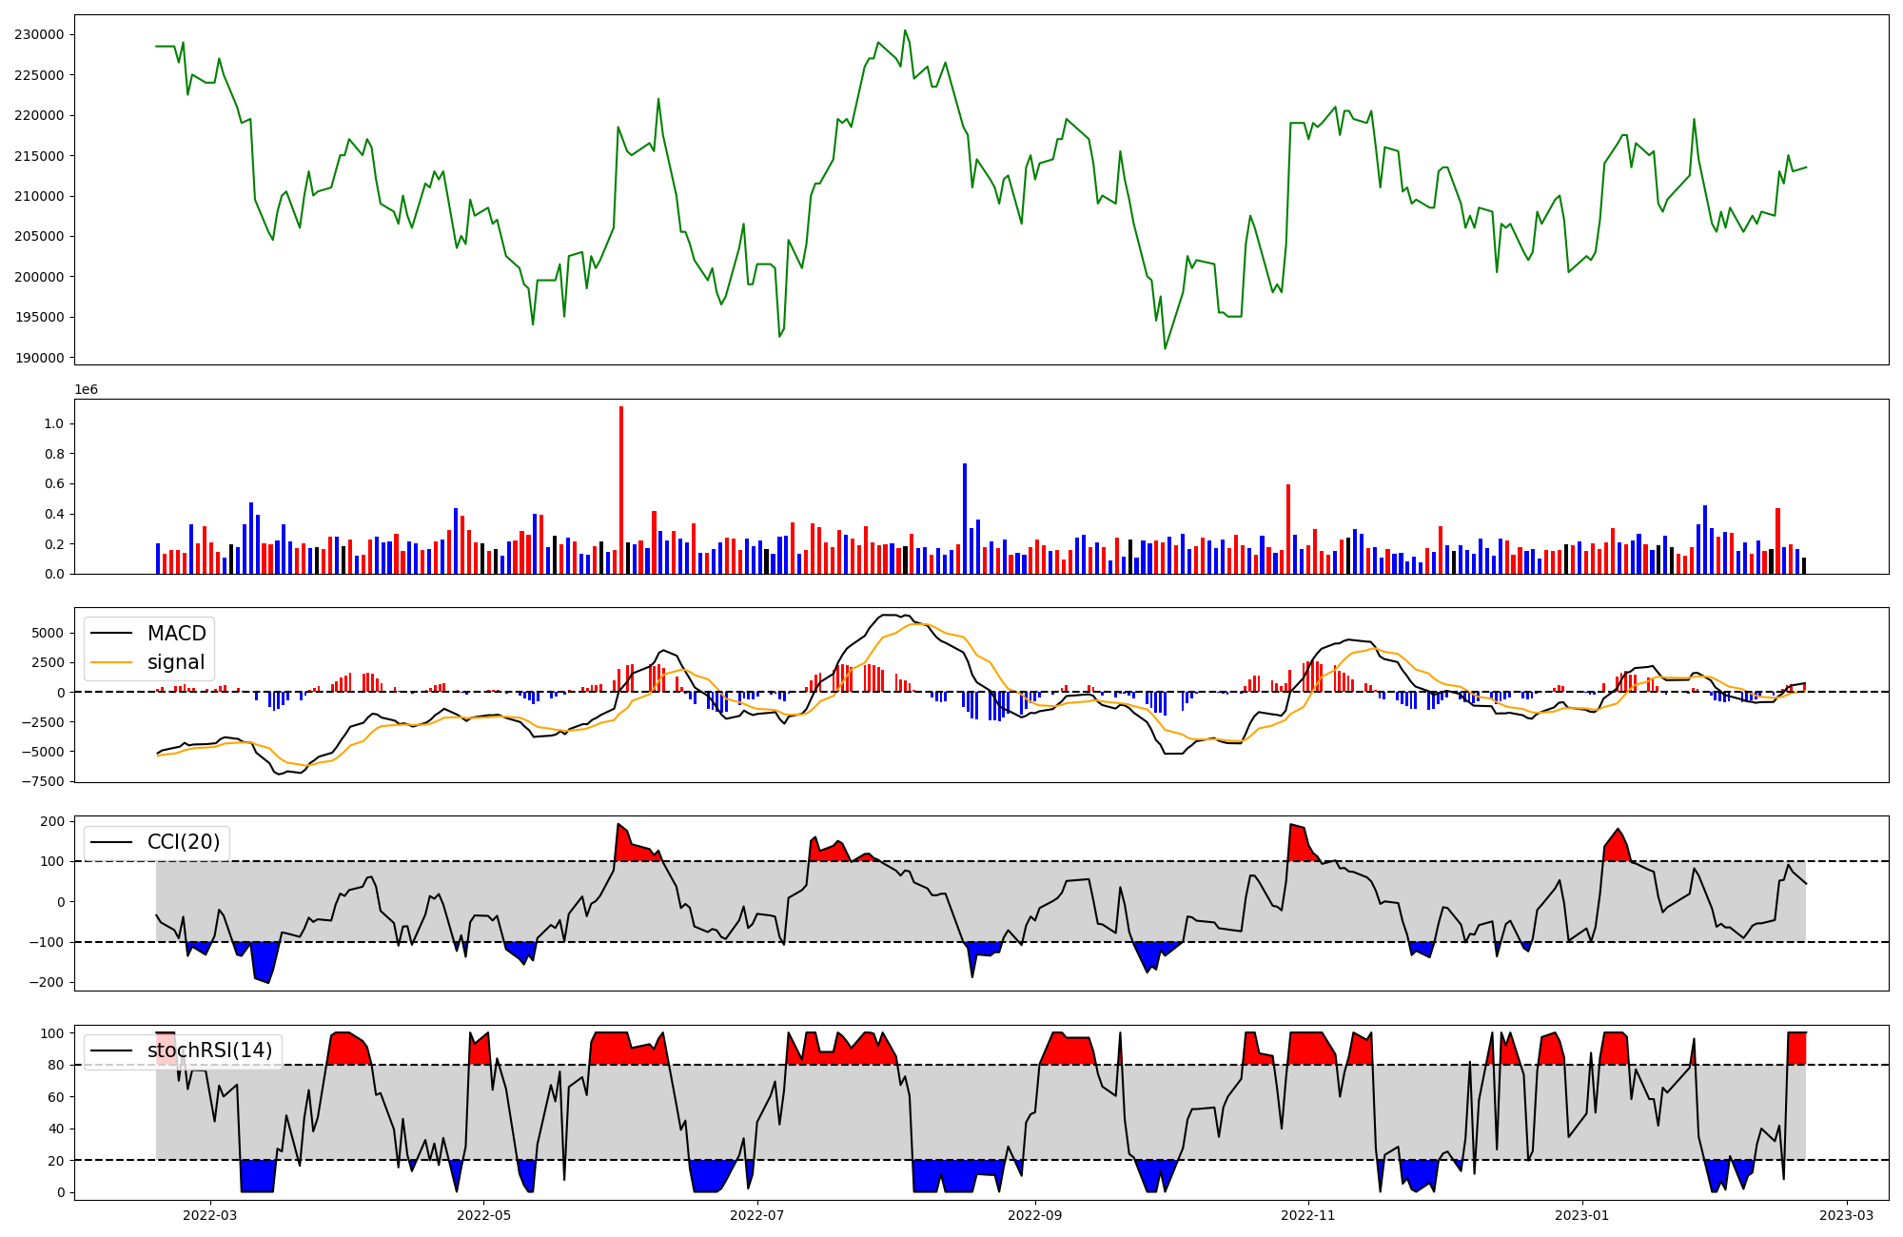1903x1237 pixels.
Task: Click the MACD legend entry
Action: (176, 634)
